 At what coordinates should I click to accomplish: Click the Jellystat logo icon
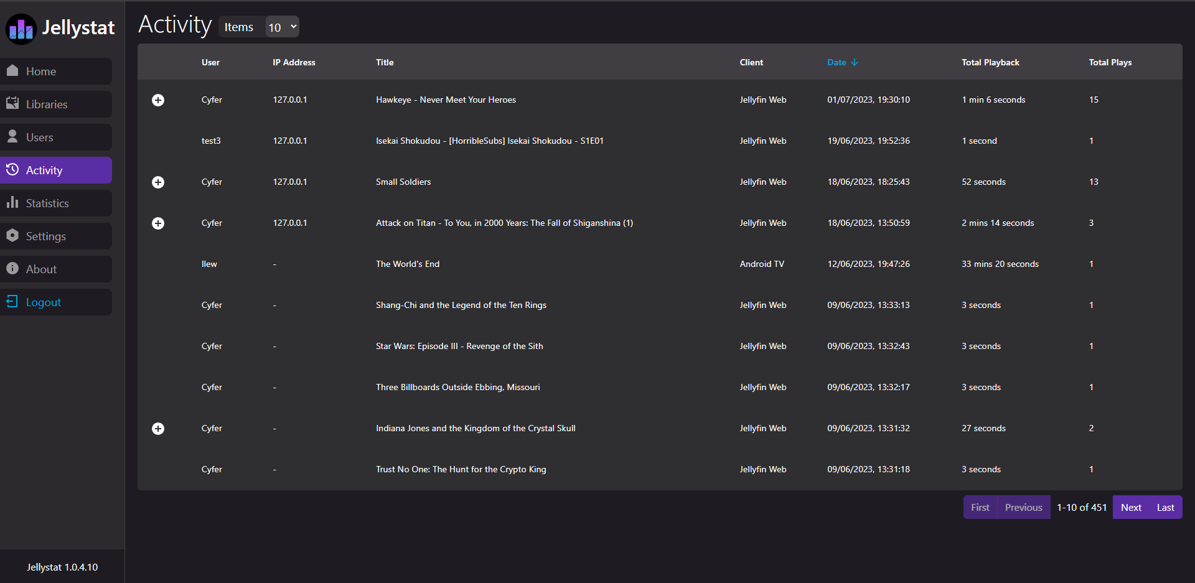21,29
